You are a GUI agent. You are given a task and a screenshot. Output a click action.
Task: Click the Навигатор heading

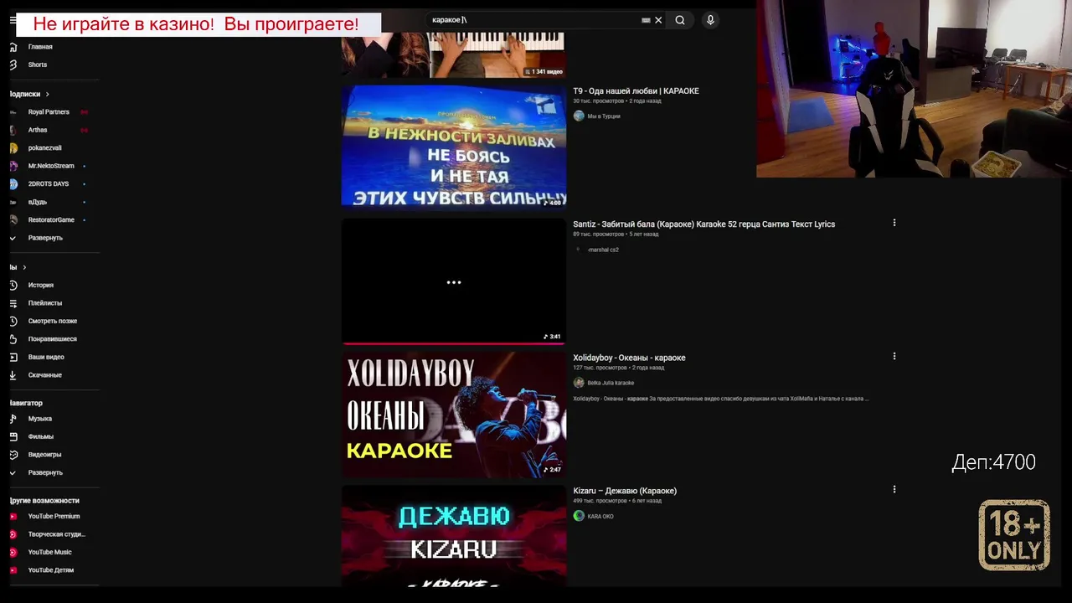click(26, 403)
